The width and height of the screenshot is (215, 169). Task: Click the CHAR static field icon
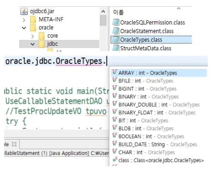coord(115,151)
